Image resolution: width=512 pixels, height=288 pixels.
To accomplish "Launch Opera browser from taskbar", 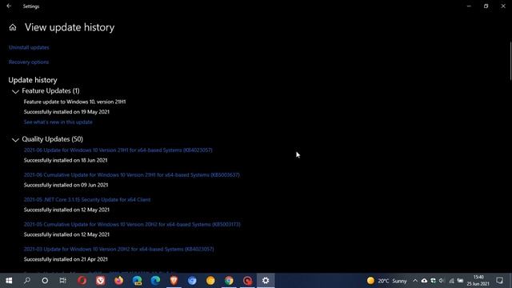I will click(82, 281).
